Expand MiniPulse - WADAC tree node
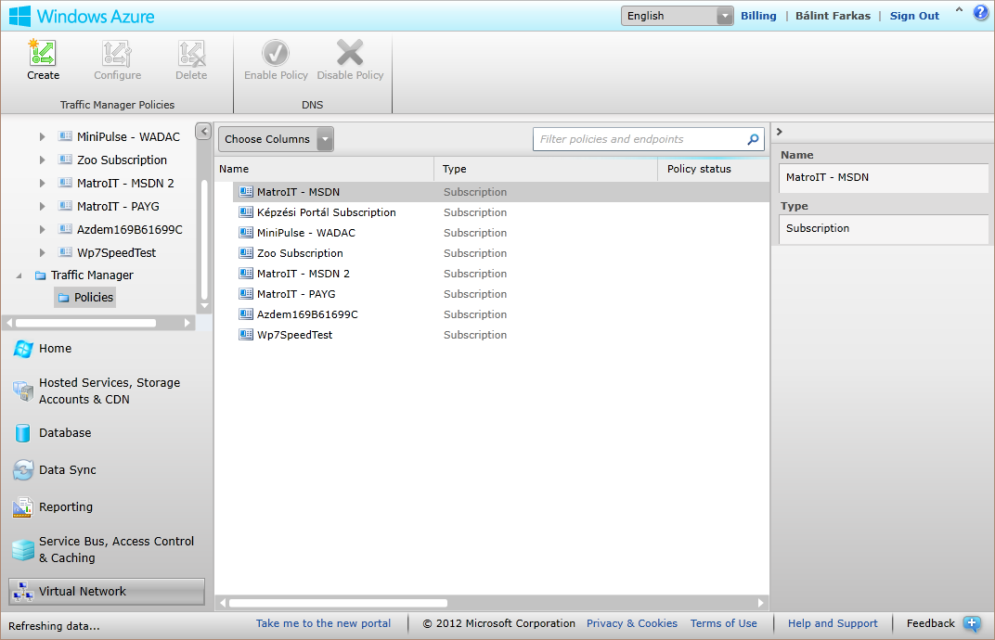This screenshot has height=640, width=995. [x=42, y=136]
